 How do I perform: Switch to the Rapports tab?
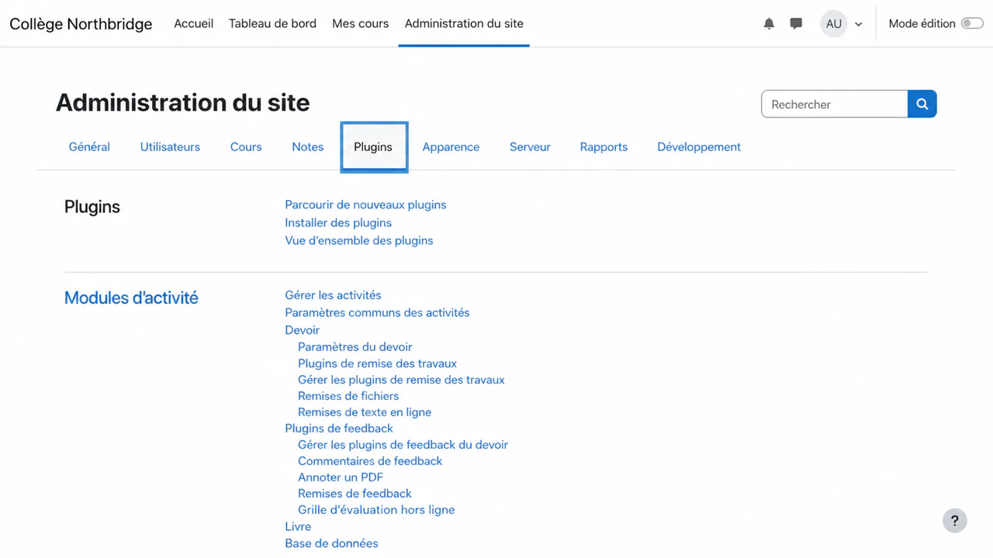point(604,146)
